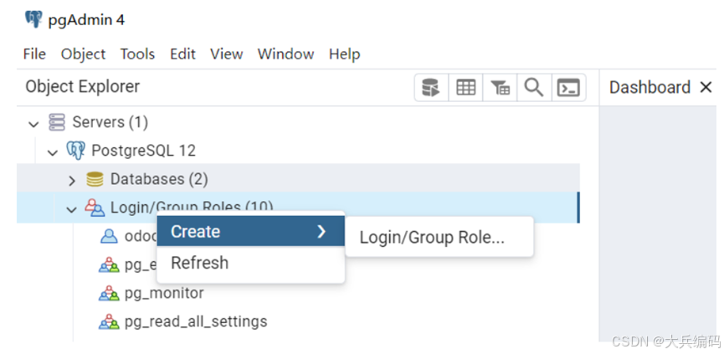Select the PostgreSQL 12 tree label
This screenshot has width=724, height=354.
click(x=144, y=151)
